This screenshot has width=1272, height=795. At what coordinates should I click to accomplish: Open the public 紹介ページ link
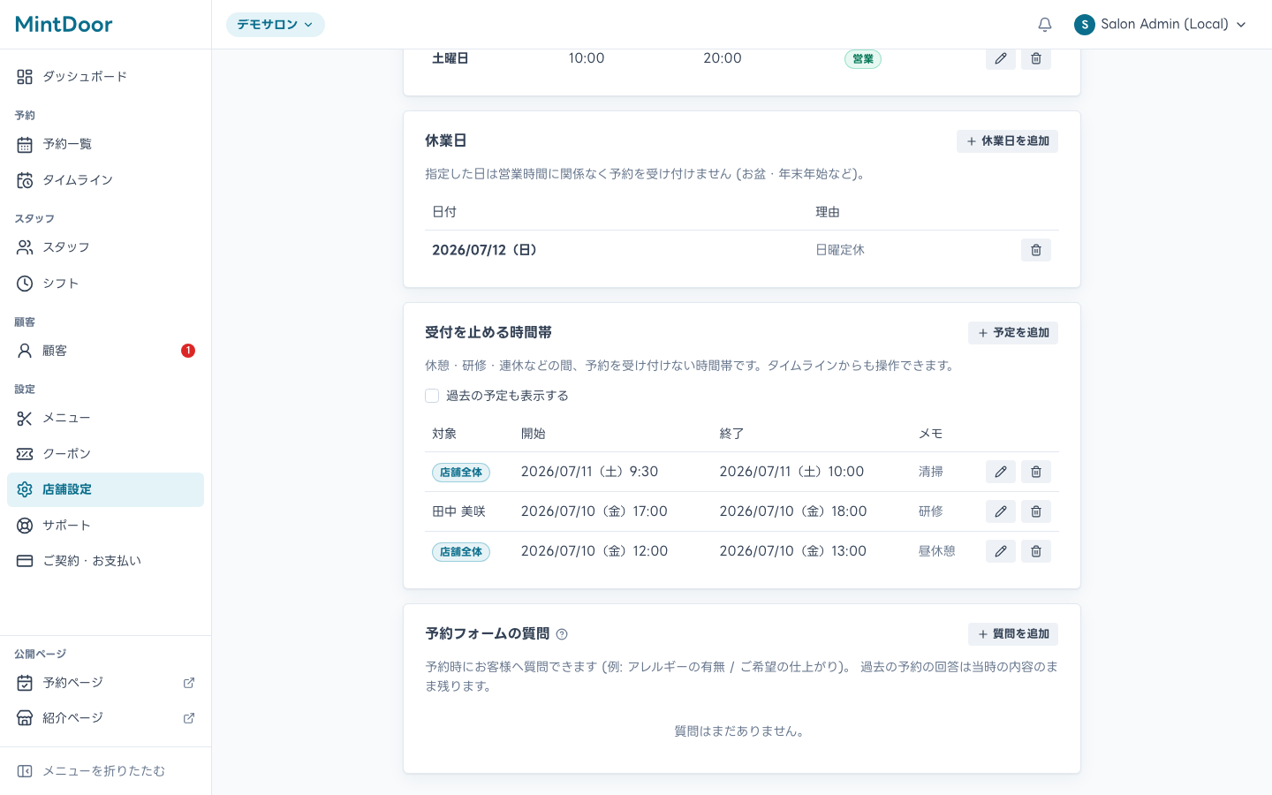tap(105, 718)
